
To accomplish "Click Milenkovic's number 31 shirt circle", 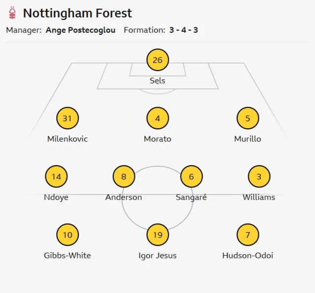I will click(x=67, y=118).
